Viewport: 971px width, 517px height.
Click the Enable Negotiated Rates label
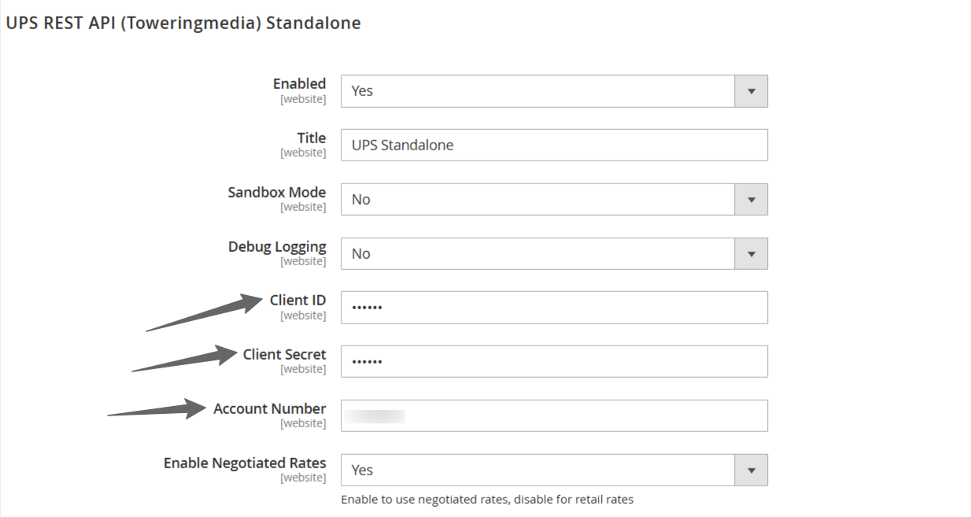click(245, 463)
